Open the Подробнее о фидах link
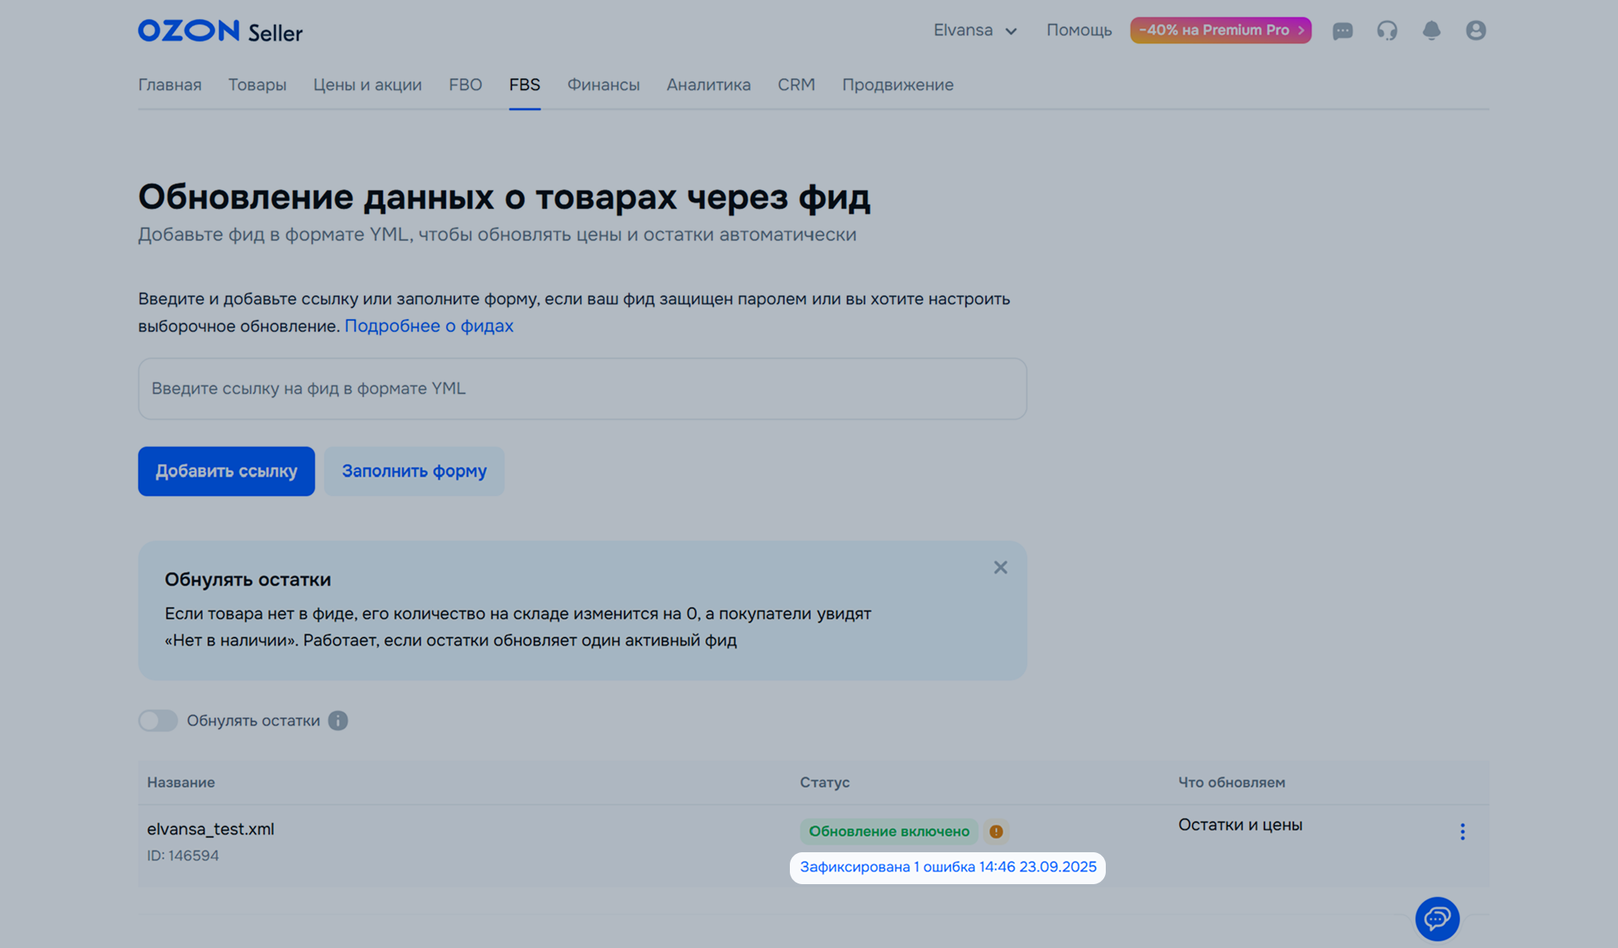The width and height of the screenshot is (1618, 948). coord(428,326)
